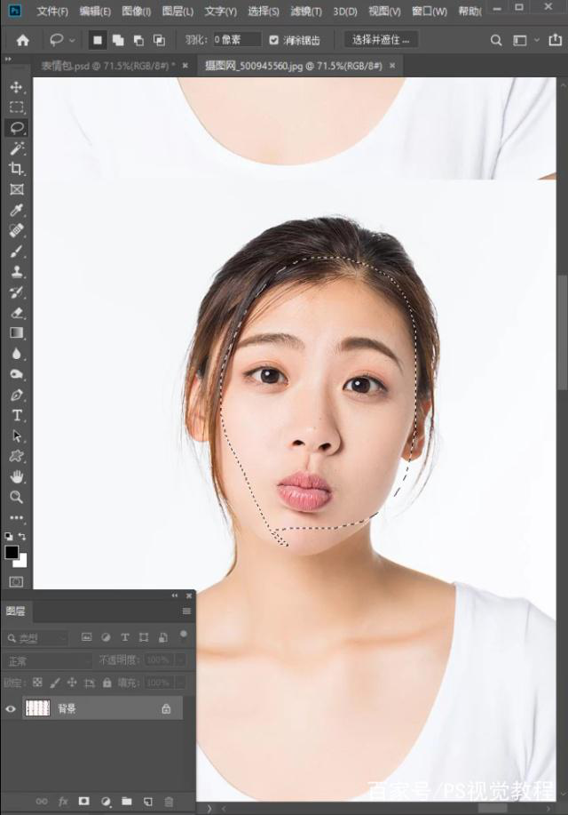Select the Gradient tool
568x815 pixels.
(x=16, y=332)
